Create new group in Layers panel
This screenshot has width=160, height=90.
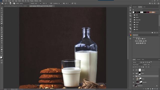(153, 89)
